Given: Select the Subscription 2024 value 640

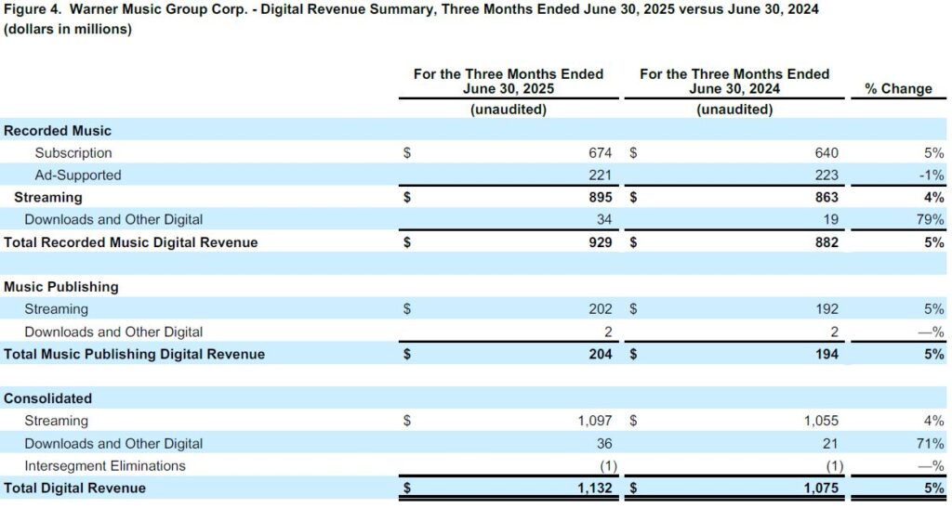Looking at the screenshot, I should [826, 152].
